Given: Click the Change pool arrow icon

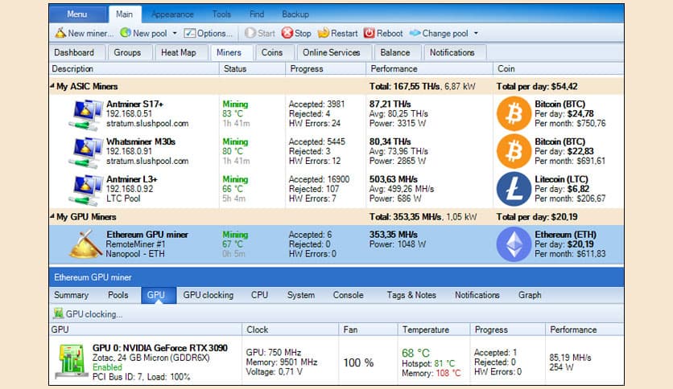Looking at the screenshot, I should [x=415, y=33].
